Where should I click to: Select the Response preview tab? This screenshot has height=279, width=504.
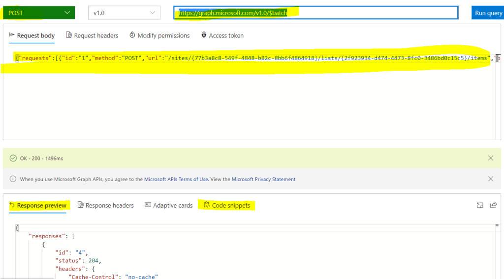pos(38,205)
